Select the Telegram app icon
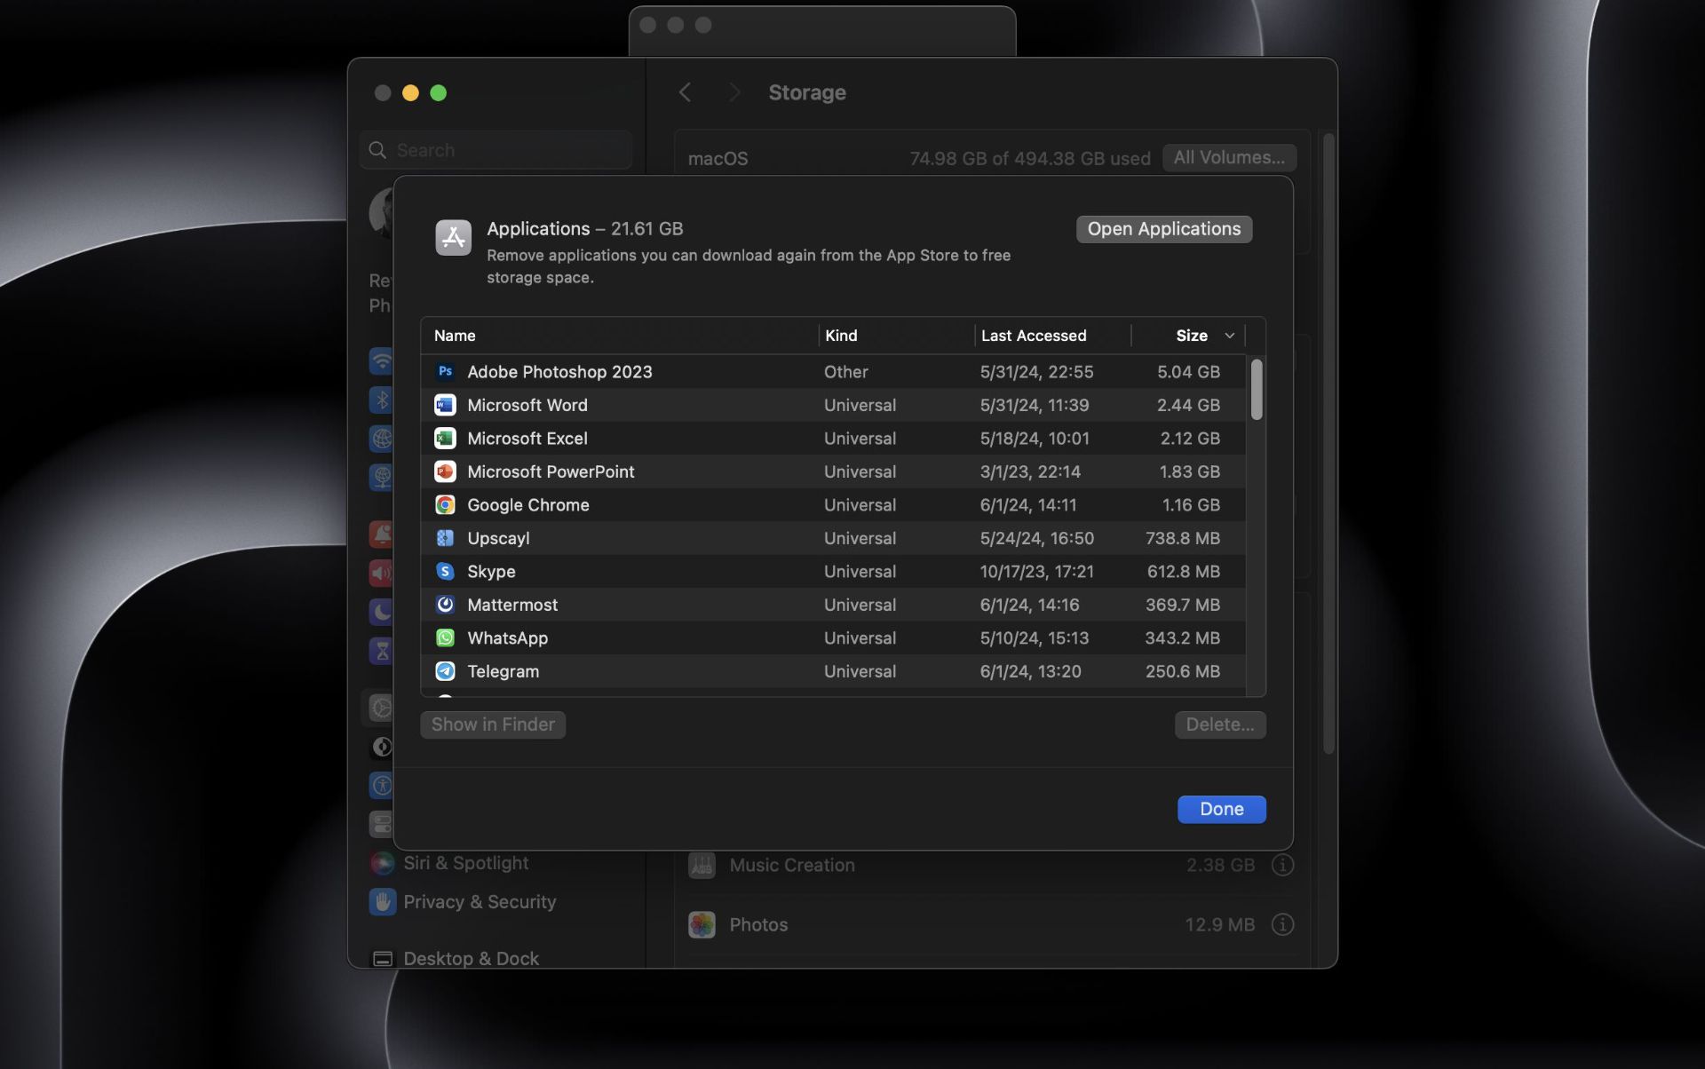The width and height of the screenshot is (1705, 1069). click(445, 672)
